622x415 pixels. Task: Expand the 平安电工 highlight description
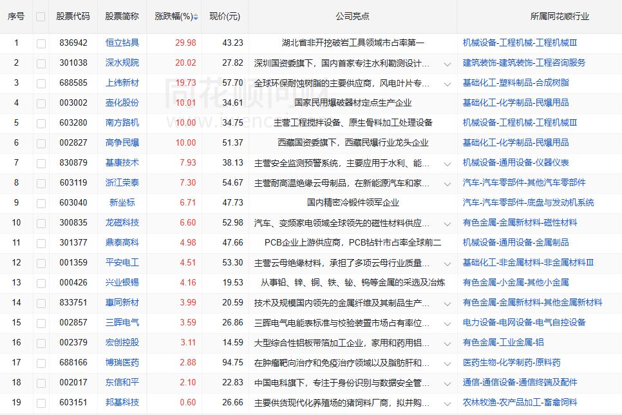(x=447, y=264)
